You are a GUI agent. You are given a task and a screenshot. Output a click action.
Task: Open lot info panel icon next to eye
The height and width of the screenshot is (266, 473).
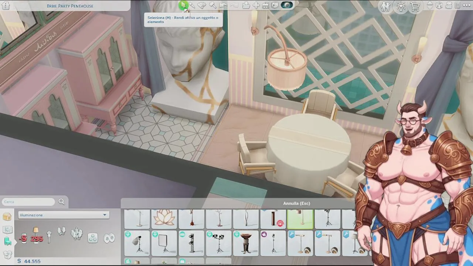pos(275,5)
